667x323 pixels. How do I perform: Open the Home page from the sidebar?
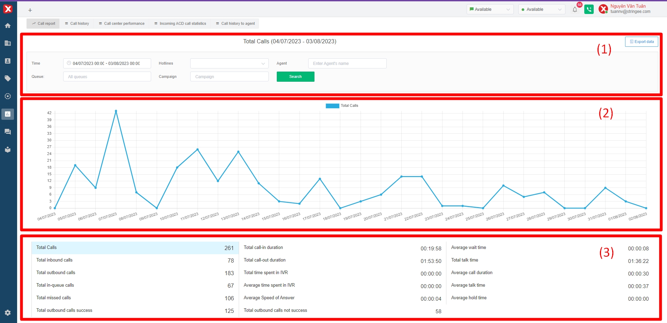coord(8,25)
